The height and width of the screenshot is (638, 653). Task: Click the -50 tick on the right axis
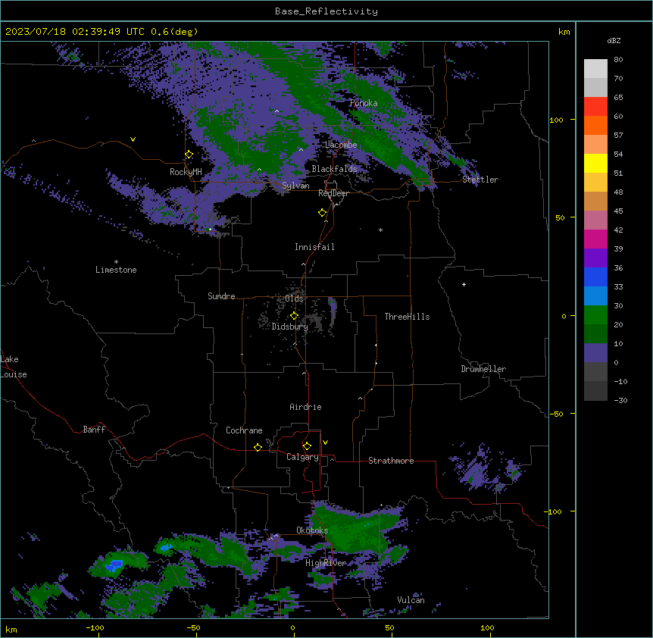click(x=556, y=414)
